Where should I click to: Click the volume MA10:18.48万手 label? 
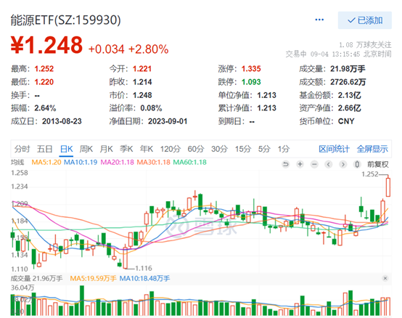[x=144, y=278]
